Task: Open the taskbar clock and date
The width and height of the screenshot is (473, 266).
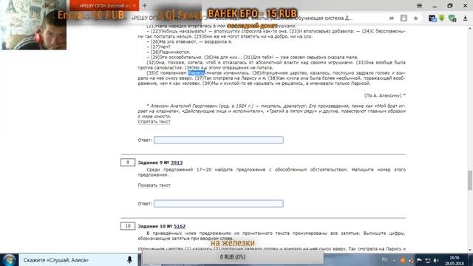Action: tap(455, 260)
